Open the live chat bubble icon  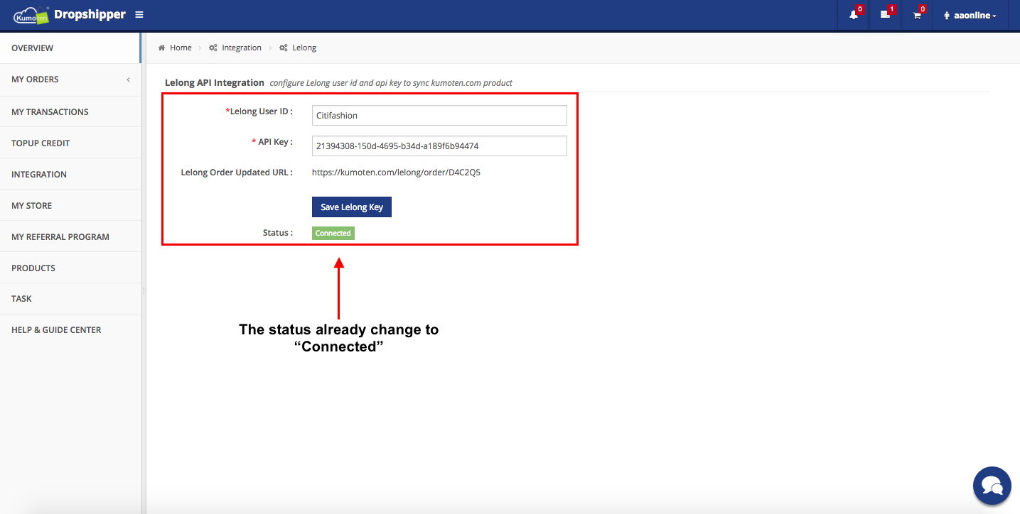992,486
